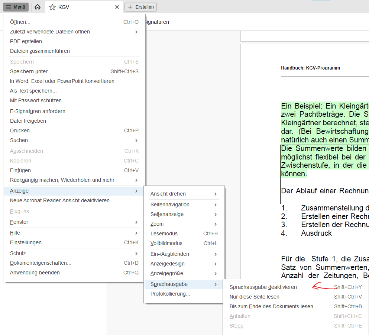This screenshot has height=335, width=369.
Task: Click the Erstellen button
Action: [140, 7]
